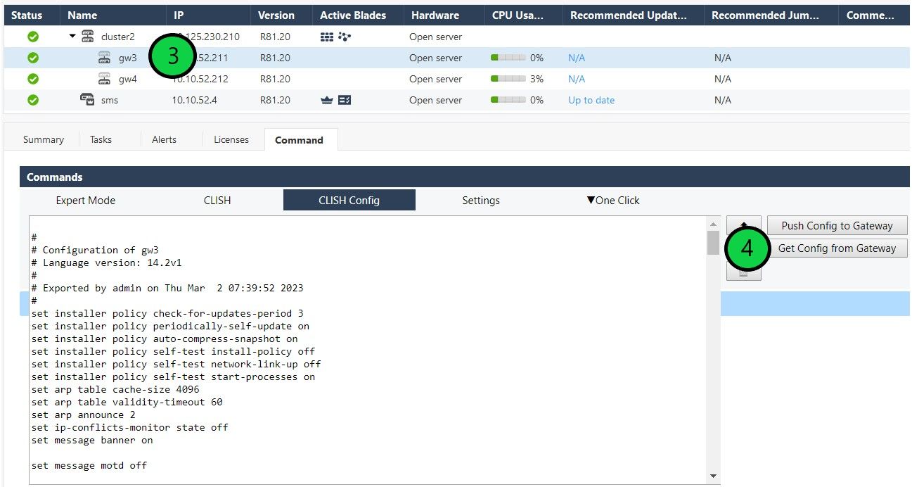Click Get Config from Gateway button
This screenshot has width=912, height=487.
coord(837,248)
